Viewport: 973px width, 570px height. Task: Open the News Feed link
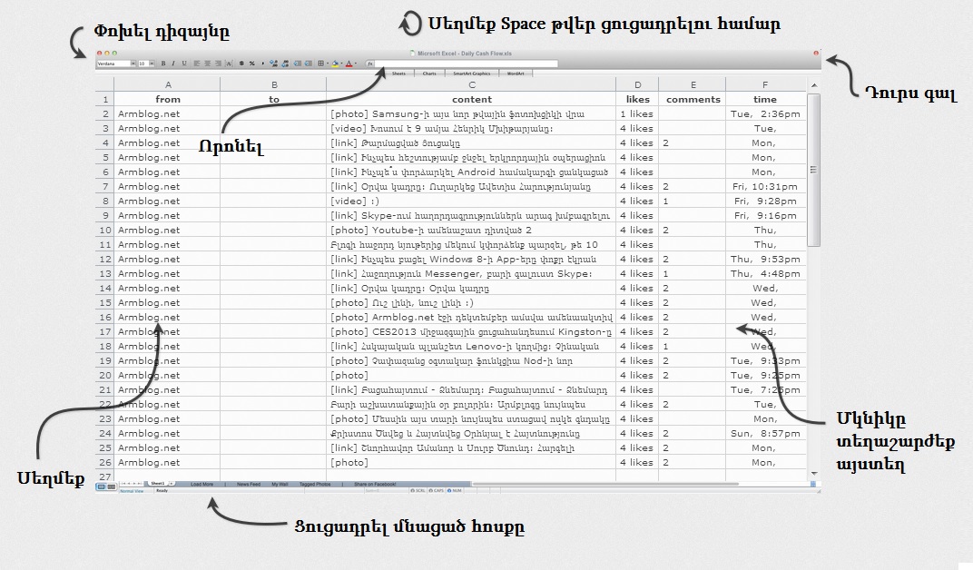[248, 484]
